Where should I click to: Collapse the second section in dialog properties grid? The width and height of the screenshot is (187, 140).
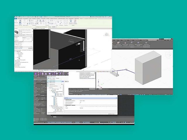coord(65,105)
